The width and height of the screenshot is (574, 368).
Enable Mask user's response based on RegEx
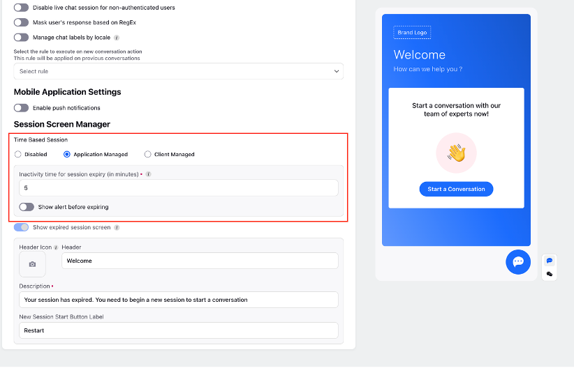21,23
